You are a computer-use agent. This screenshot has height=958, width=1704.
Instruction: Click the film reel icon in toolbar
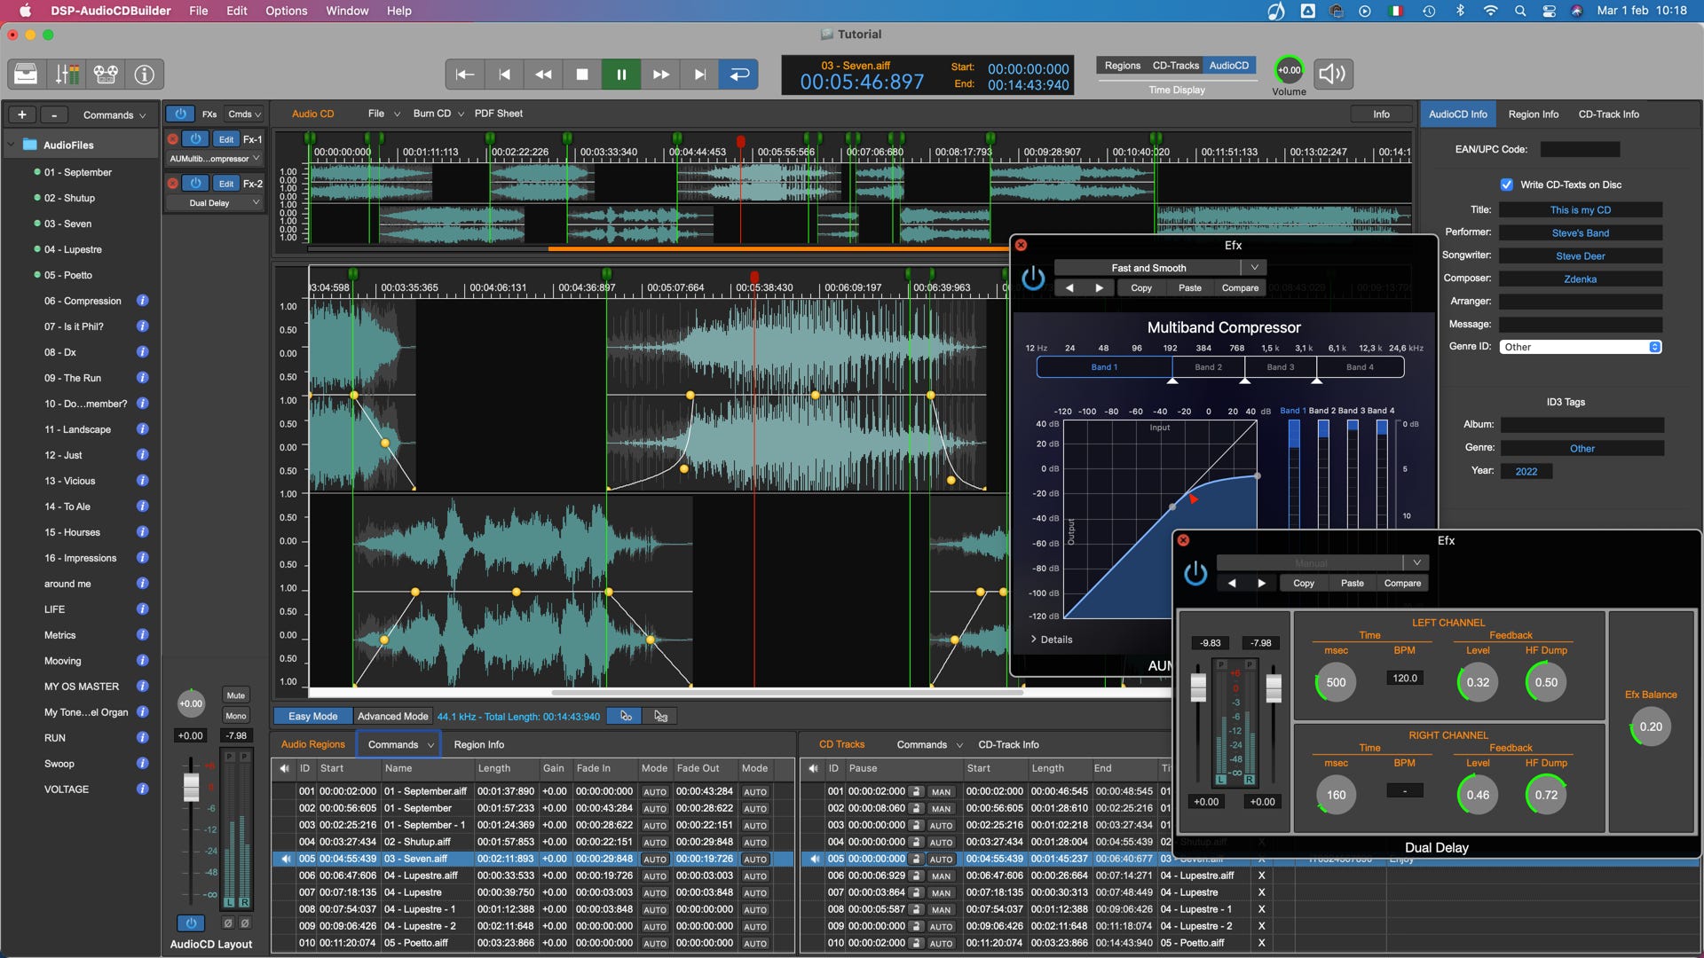(106, 75)
